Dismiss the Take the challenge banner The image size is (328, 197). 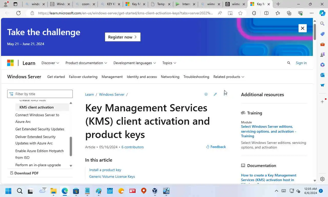click(x=303, y=28)
